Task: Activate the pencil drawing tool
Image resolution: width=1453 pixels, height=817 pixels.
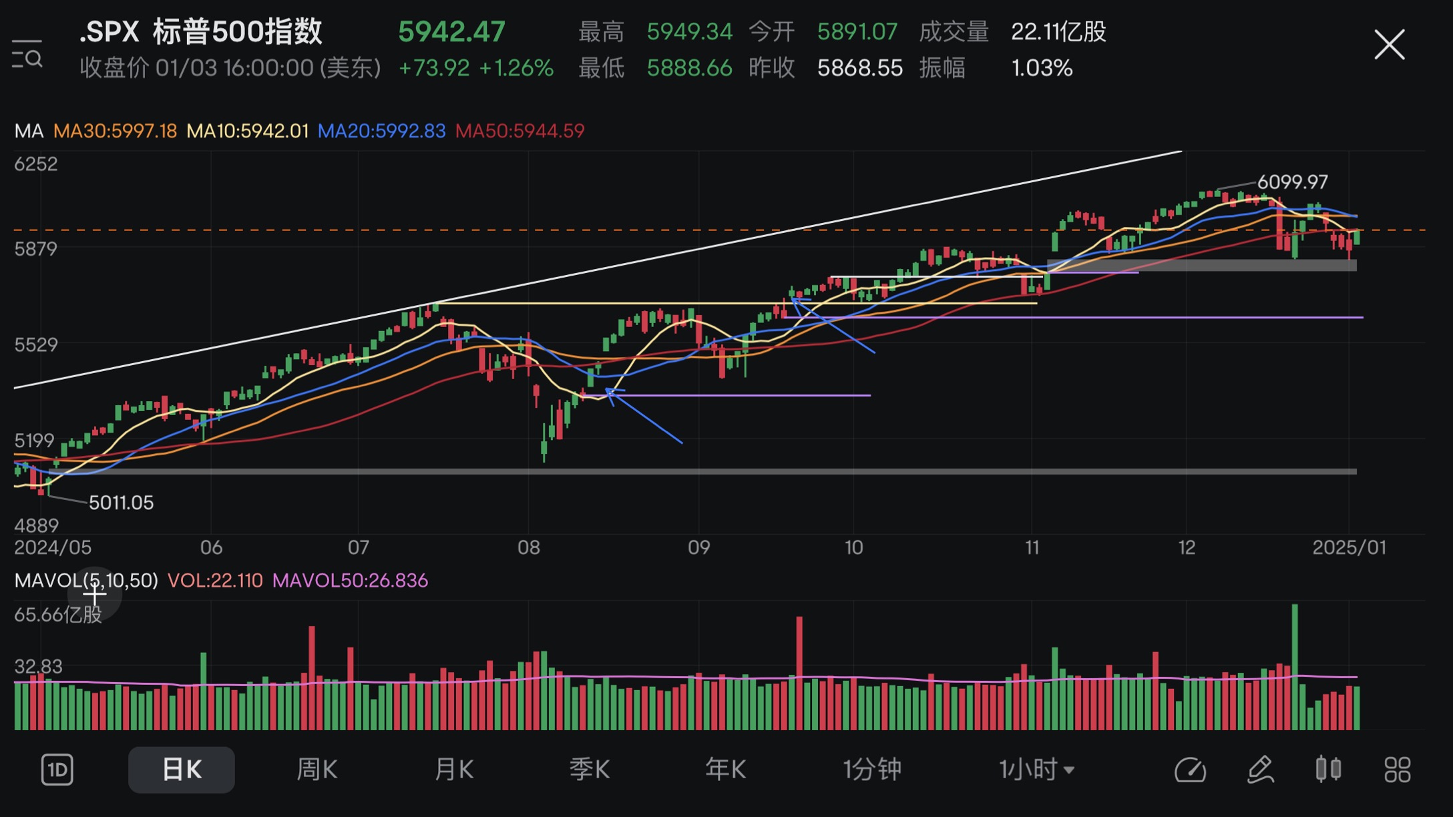Action: click(x=1261, y=770)
